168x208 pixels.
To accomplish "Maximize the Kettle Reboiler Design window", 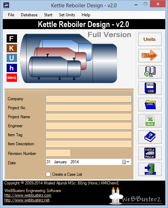I will click(x=145, y=4).
